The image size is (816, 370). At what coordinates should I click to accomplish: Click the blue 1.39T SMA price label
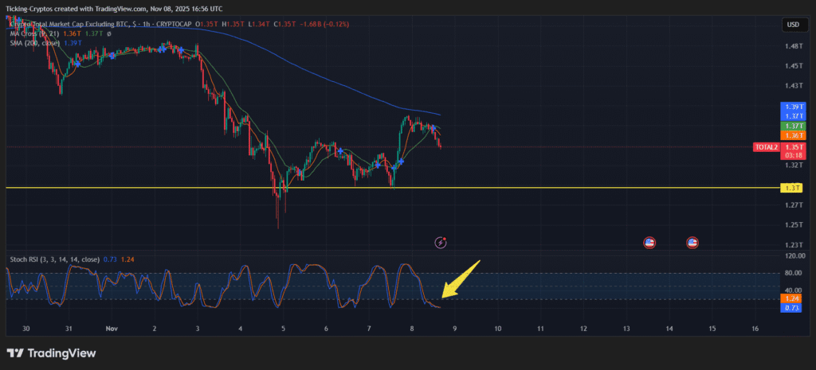[793, 107]
